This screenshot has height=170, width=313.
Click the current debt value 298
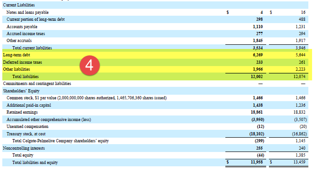(259, 19)
